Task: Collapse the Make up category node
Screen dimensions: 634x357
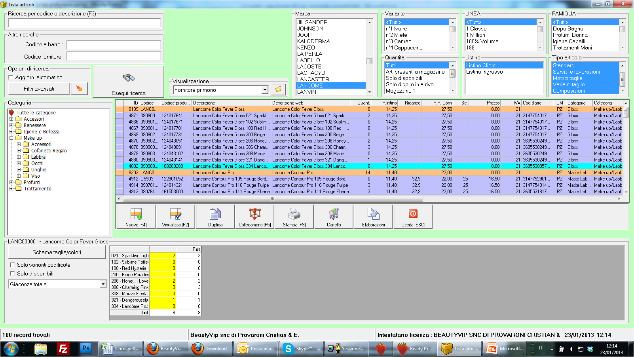Action: pyautogui.click(x=11, y=138)
